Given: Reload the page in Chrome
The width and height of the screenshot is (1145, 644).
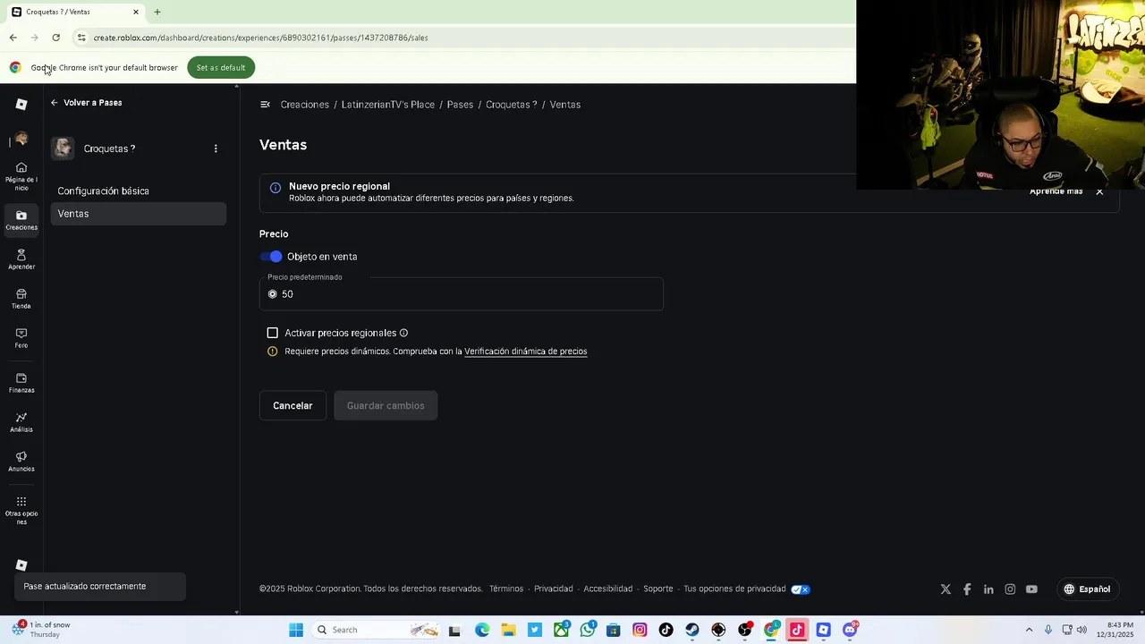Looking at the screenshot, I should click(55, 38).
